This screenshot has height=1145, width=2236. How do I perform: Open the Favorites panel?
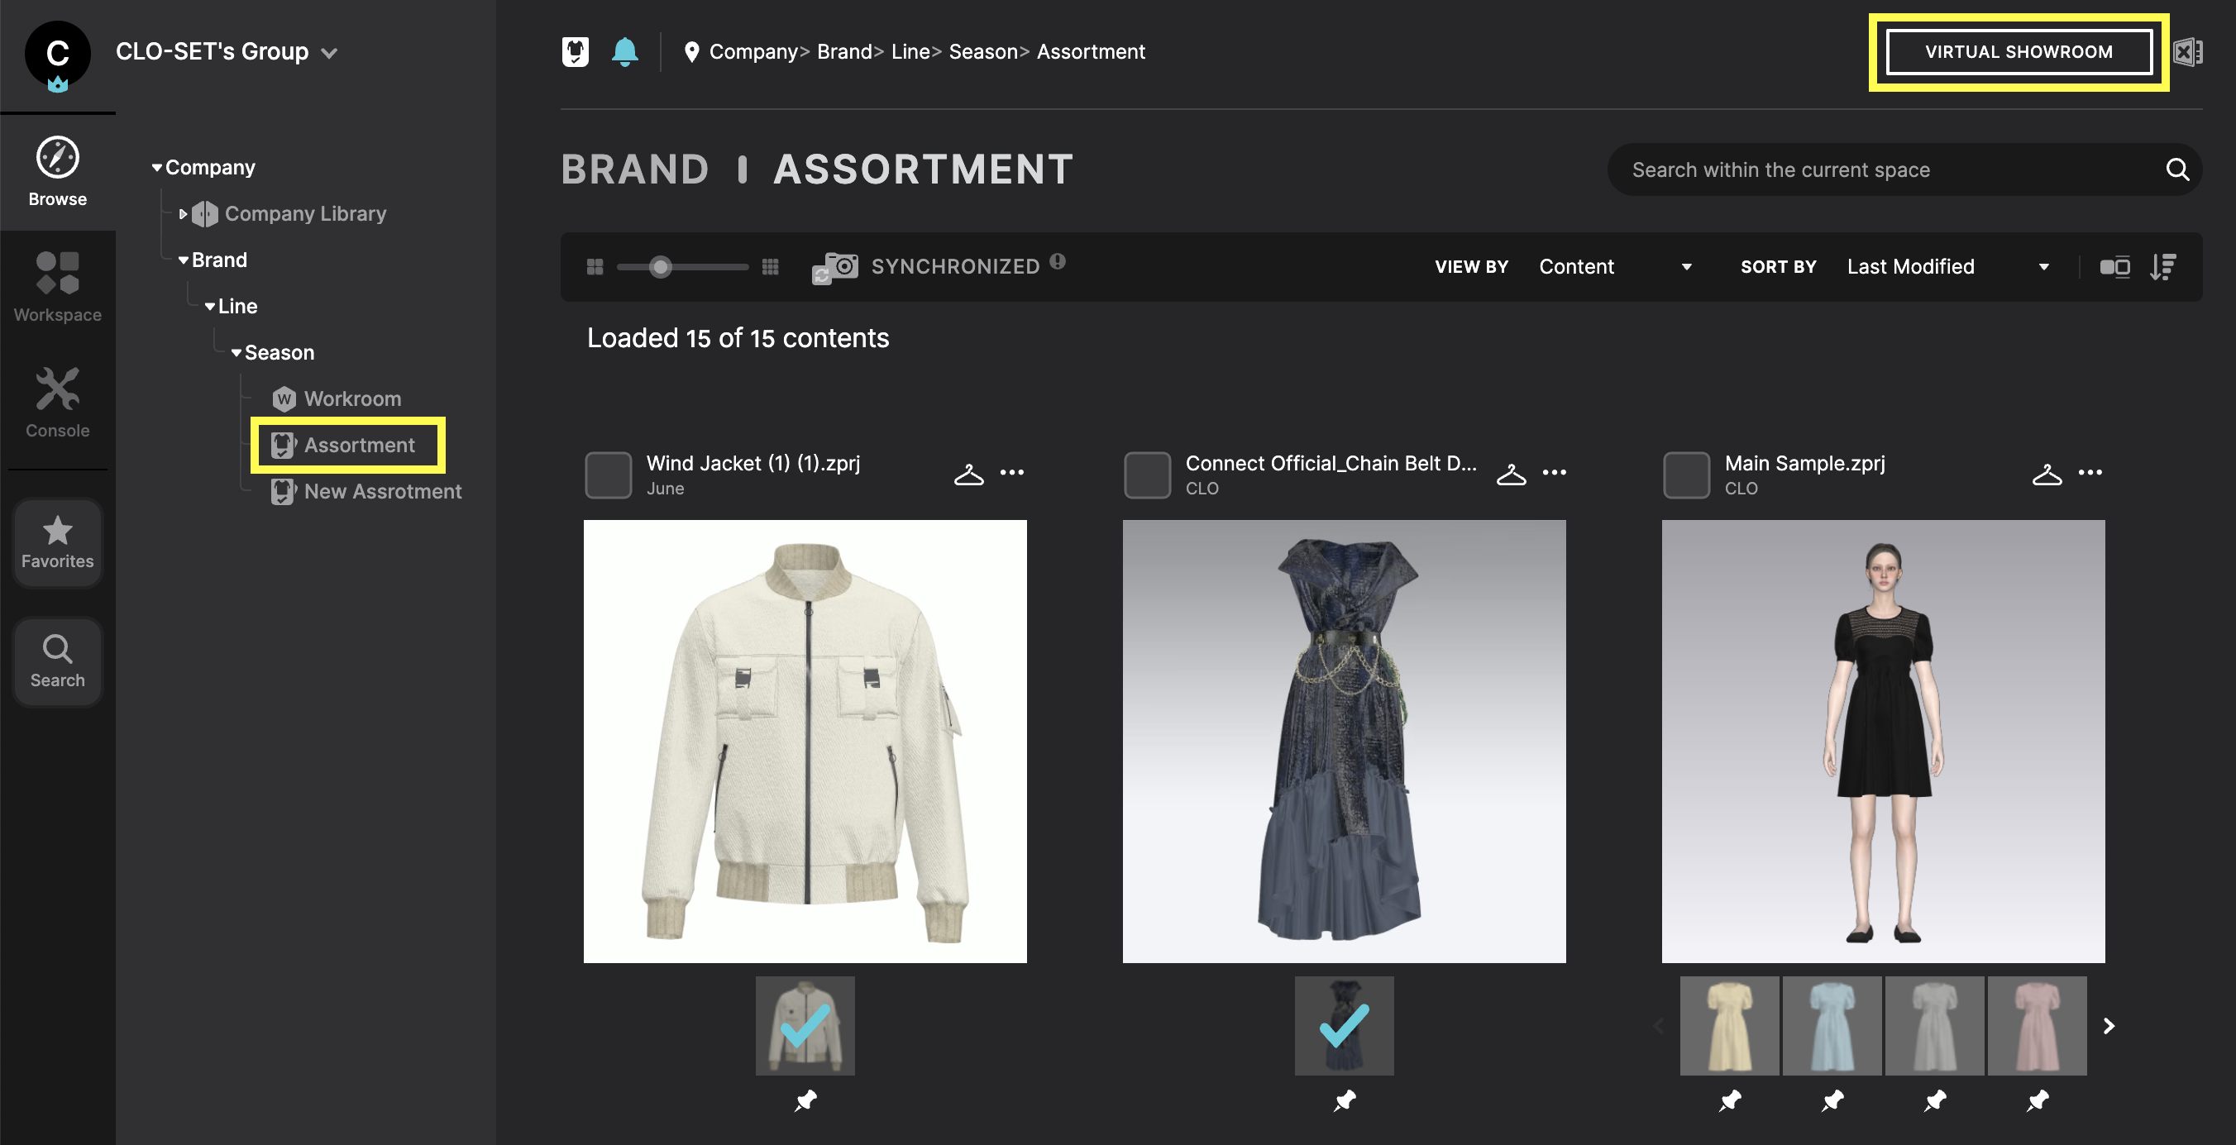click(57, 543)
